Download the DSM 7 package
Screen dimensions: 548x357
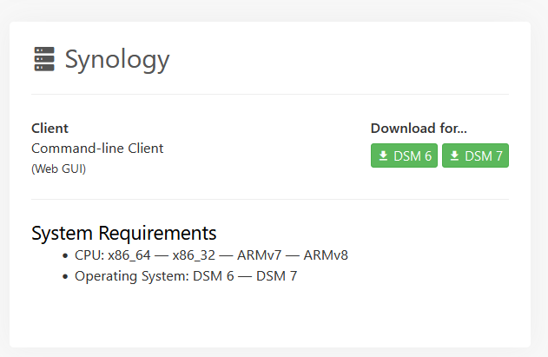tap(475, 156)
